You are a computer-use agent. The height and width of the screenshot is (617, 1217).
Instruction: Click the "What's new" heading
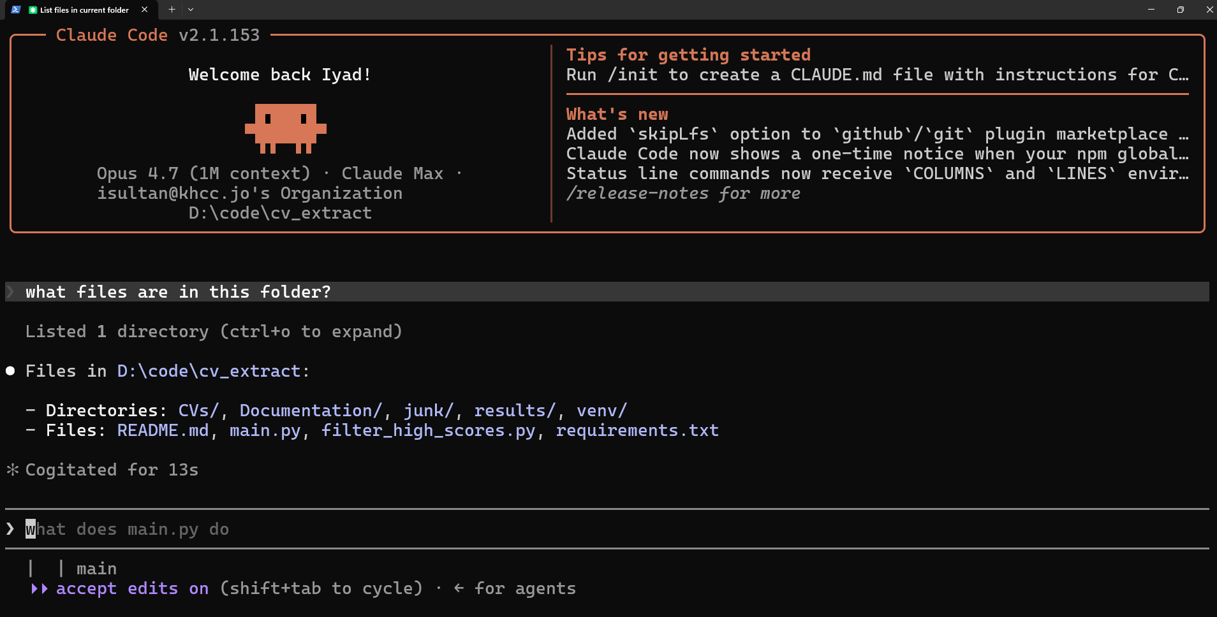617,114
